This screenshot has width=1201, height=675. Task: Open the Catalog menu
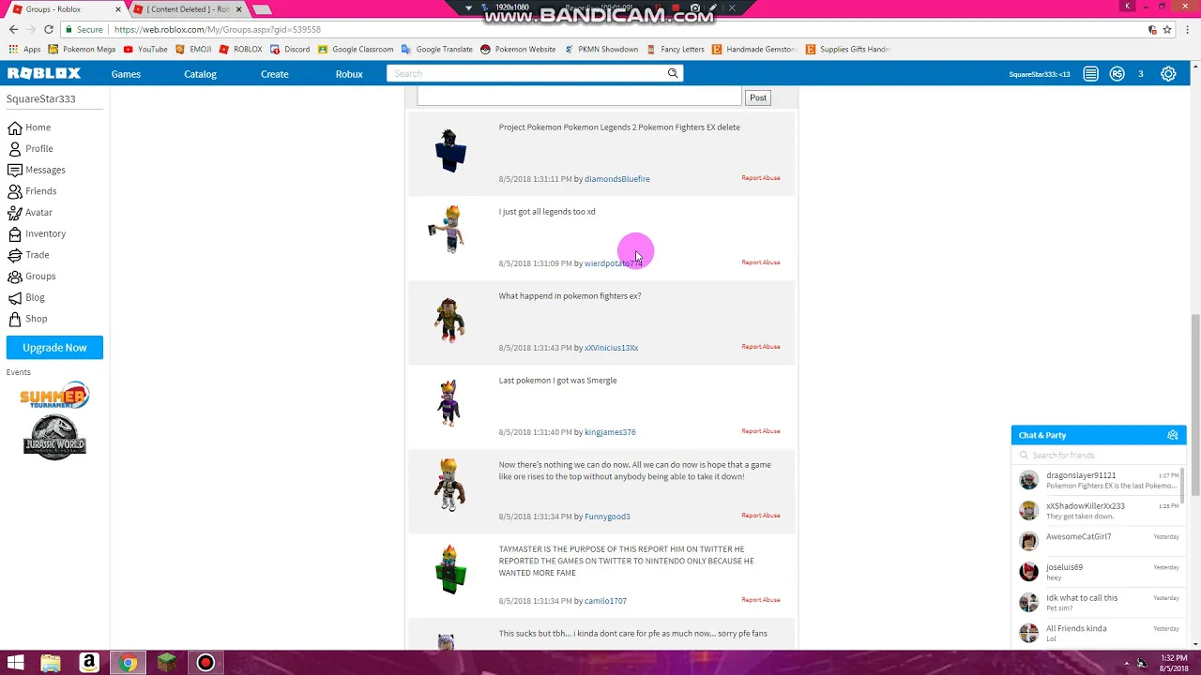point(200,74)
